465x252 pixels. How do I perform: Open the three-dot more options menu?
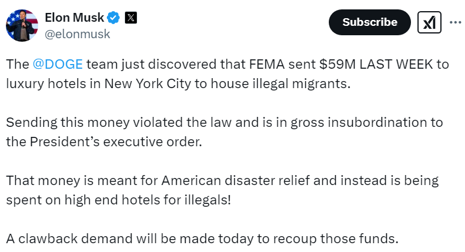click(455, 22)
